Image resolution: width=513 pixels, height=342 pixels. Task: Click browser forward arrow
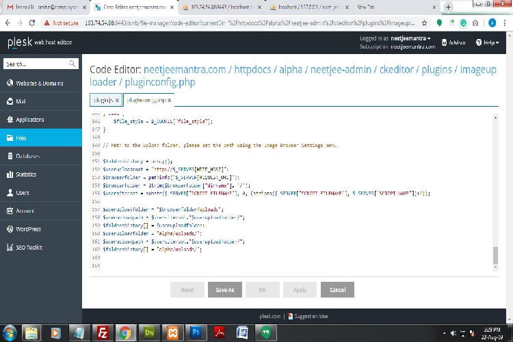[20, 23]
